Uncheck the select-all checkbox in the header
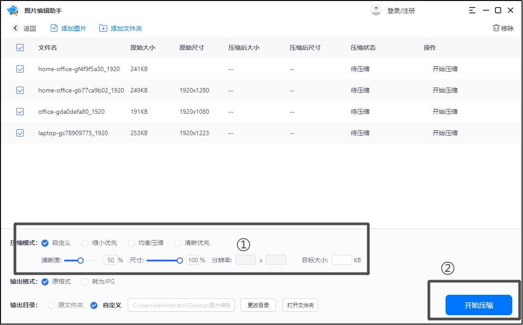This screenshot has width=523, height=325. point(20,48)
